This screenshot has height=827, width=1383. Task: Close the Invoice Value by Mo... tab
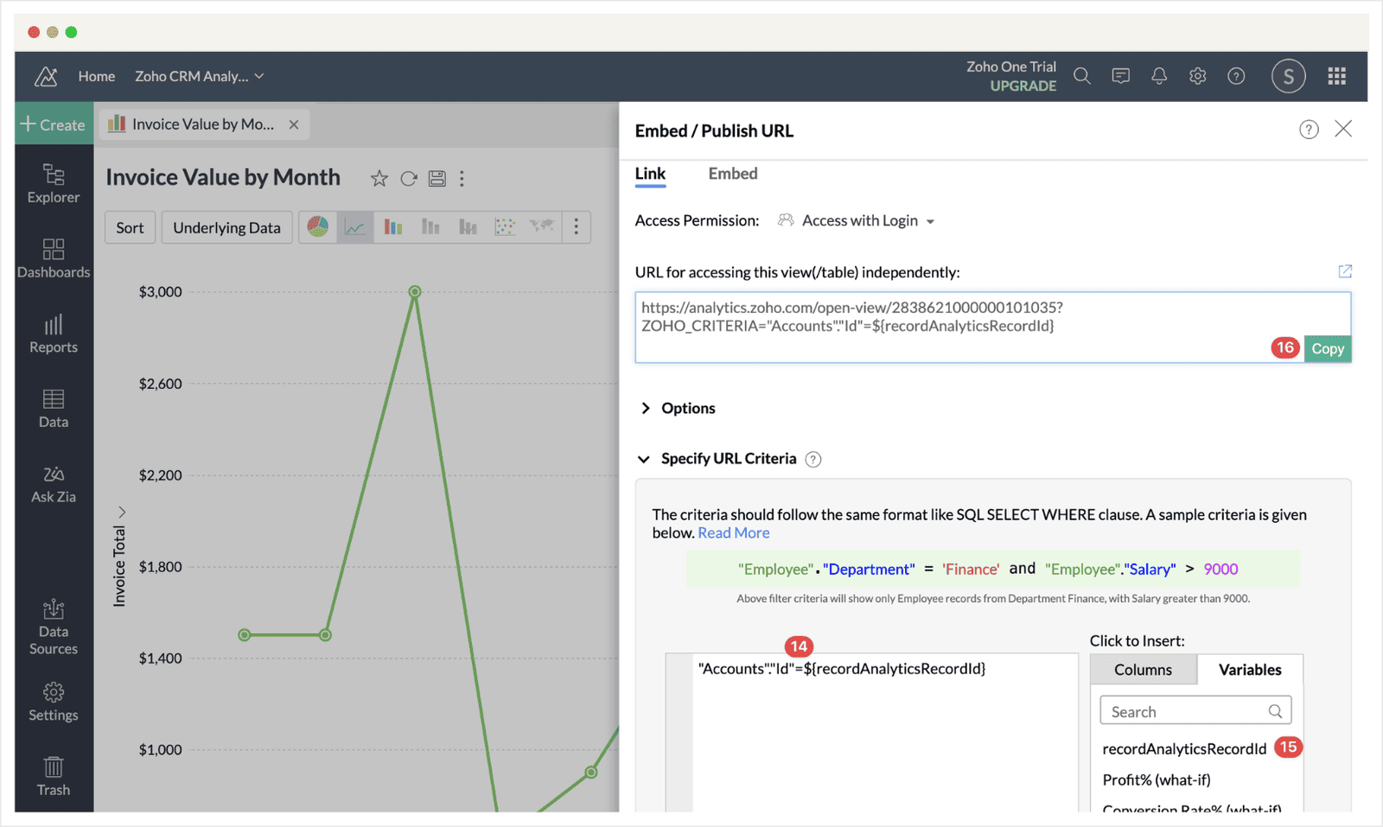pos(294,124)
